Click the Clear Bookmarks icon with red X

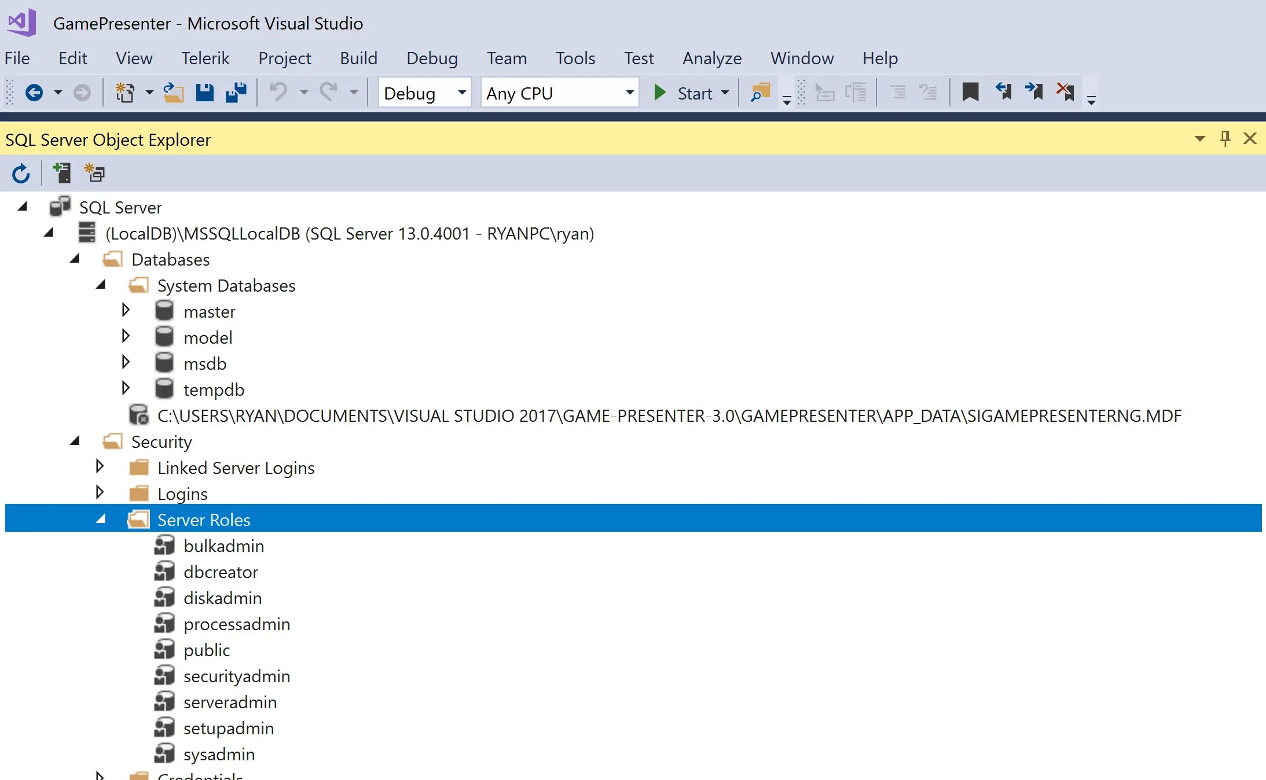pos(1065,92)
